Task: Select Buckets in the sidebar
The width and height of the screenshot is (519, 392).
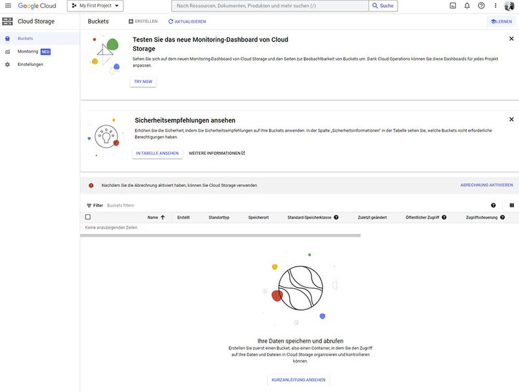Action: [40, 39]
